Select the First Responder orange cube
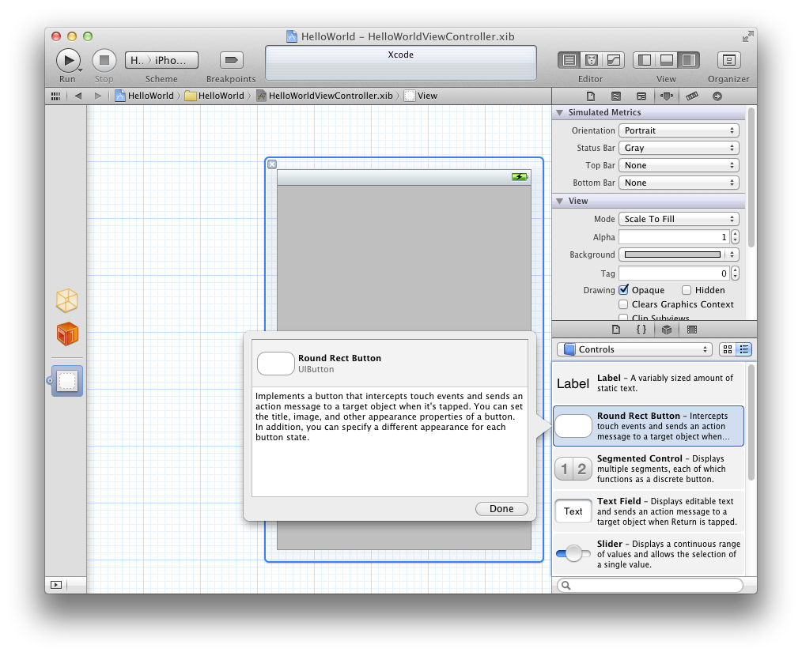The image size is (802, 656). click(x=66, y=334)
